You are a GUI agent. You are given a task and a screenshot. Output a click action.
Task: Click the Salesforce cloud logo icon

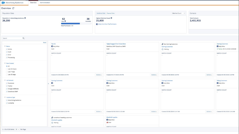click(x=3, y=3)
